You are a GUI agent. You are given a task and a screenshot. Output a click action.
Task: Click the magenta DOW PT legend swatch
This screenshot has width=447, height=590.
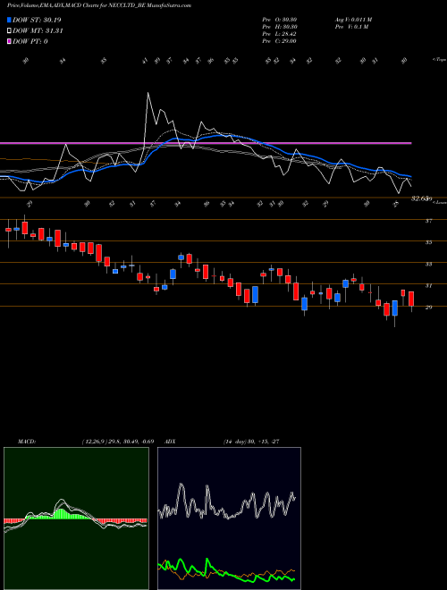point(9,41)
